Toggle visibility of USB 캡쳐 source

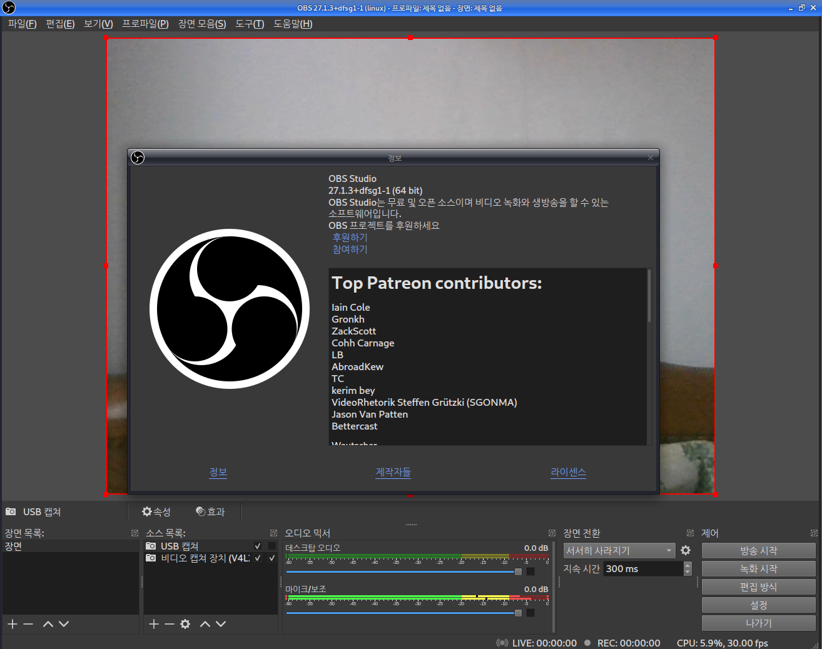click(258, 546)
